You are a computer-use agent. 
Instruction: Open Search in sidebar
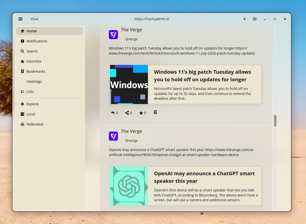[x=50, y=51]
